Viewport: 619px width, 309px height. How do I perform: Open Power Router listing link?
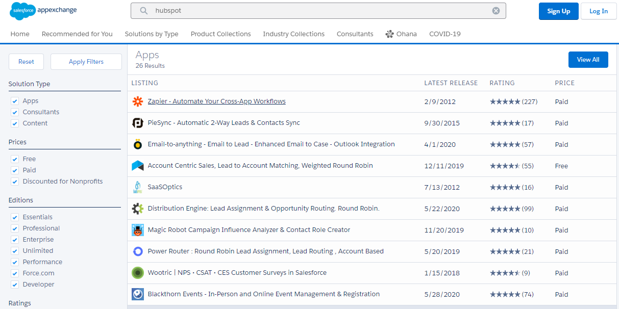coord(266,251)
